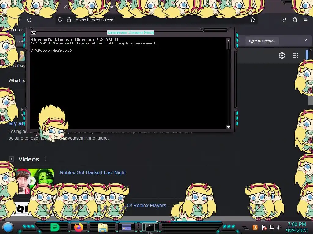Click the MEDIAFIRE bookmark in Firefox
313x234 pixels.
17,30
